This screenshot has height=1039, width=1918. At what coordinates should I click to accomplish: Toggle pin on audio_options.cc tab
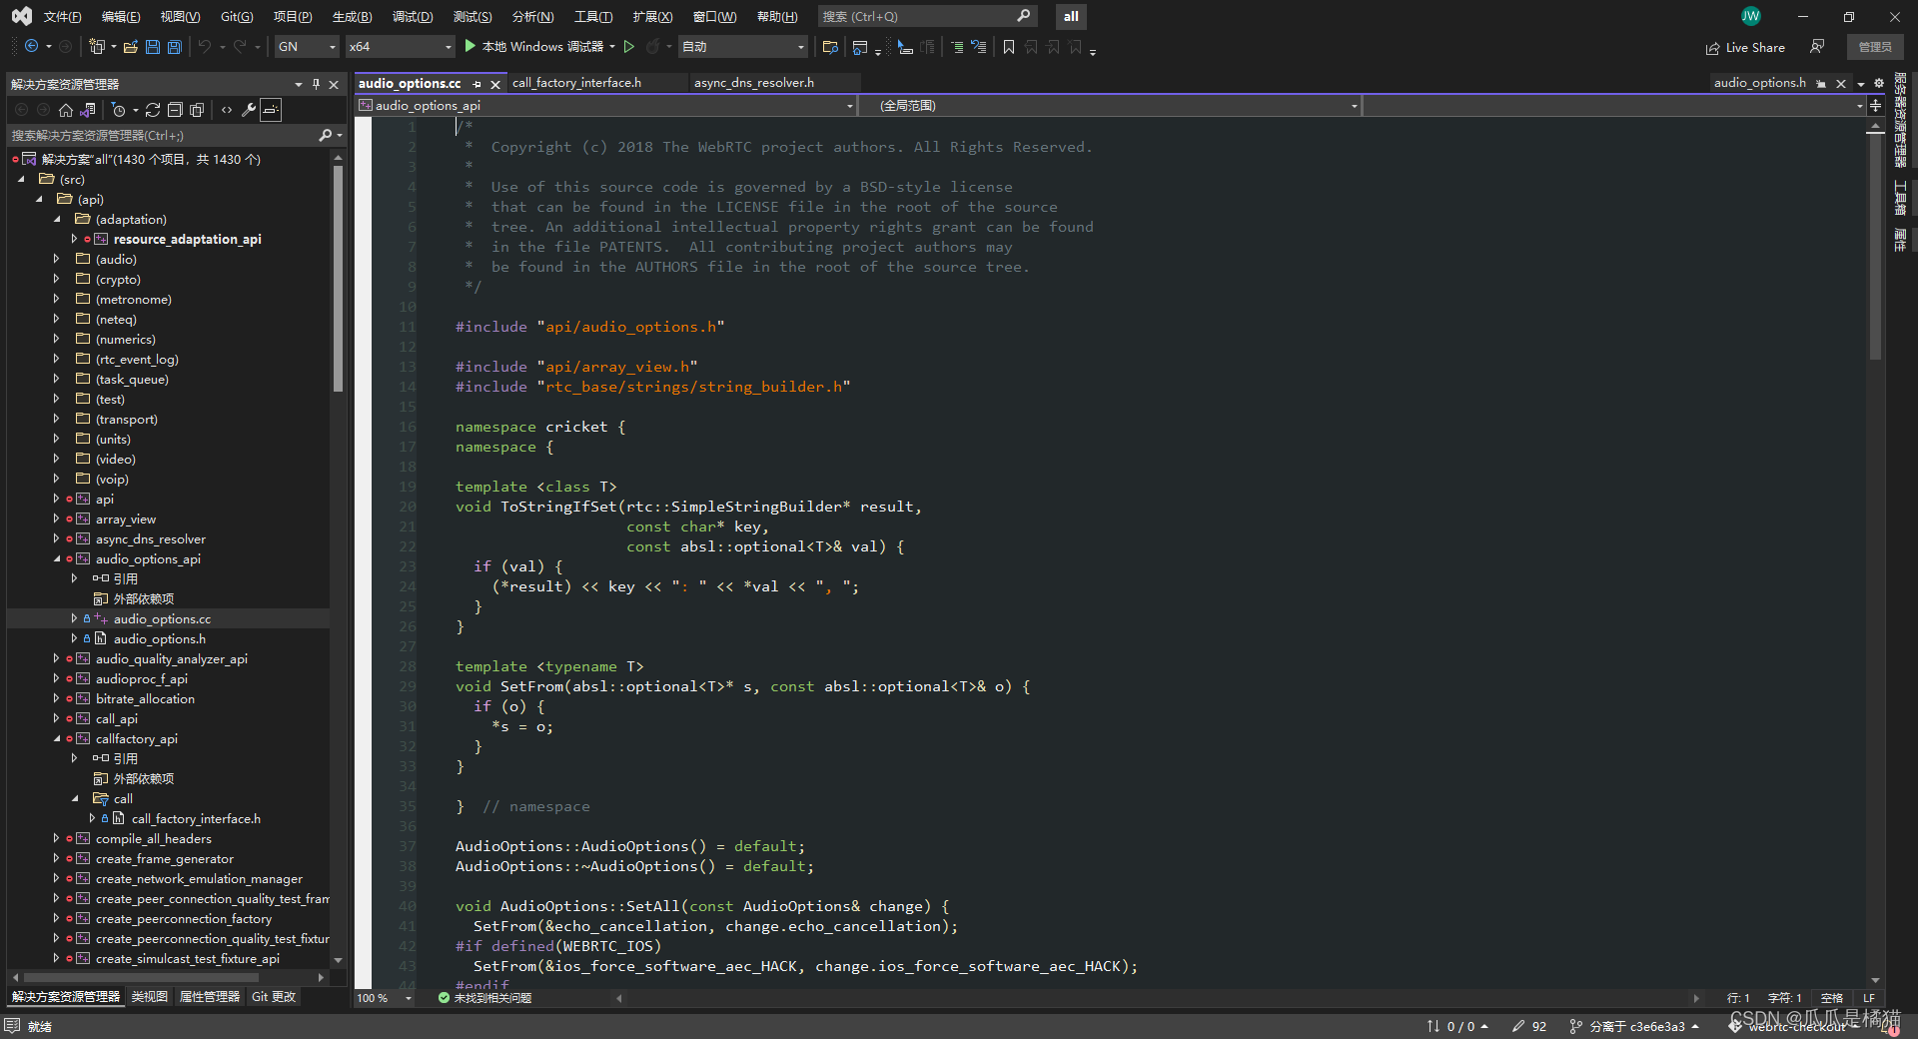click(x=477, y=84)
